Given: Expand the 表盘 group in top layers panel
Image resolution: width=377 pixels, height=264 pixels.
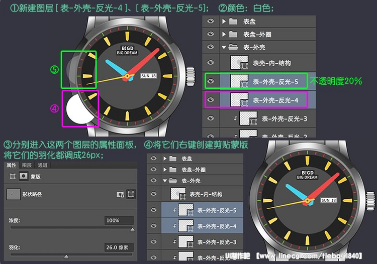Looking at the screenshot, I should click(224, 22).
